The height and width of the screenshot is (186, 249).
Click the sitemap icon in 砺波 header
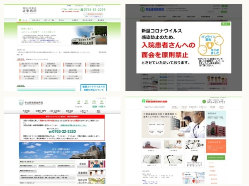(94, 102)
